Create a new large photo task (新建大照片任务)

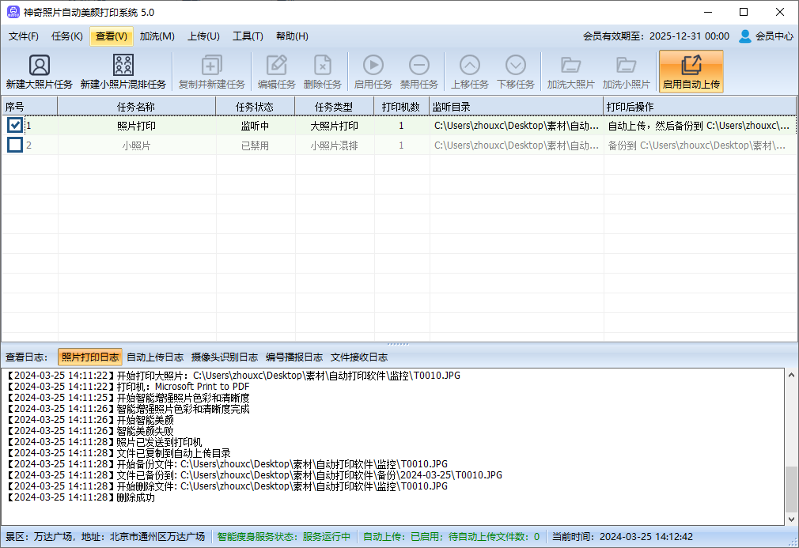(x=40, y=70)
